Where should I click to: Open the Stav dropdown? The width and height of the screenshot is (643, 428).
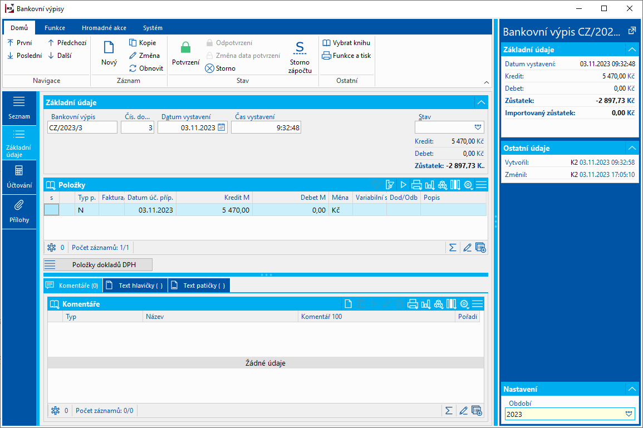[477, 127]
